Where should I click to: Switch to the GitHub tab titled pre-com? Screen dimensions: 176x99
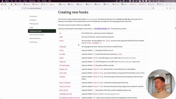(x=62, y=4)
